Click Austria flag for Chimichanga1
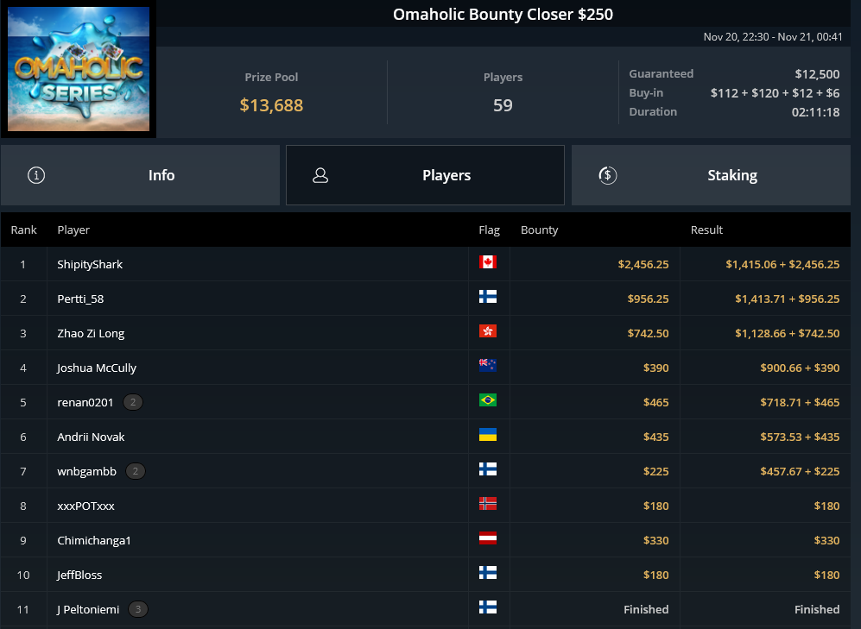Image resolution: width=861 pixels, height=629 pixels. pos(488,538)
